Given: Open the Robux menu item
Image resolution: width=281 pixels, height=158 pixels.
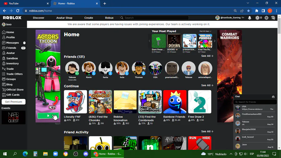Looking at the screenshot, I should (x=109, y=18).
